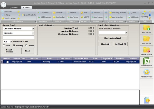The width and height of the screenshot is (154, 109).
Task: Expand the System Options group launcher
Action: 35,21
